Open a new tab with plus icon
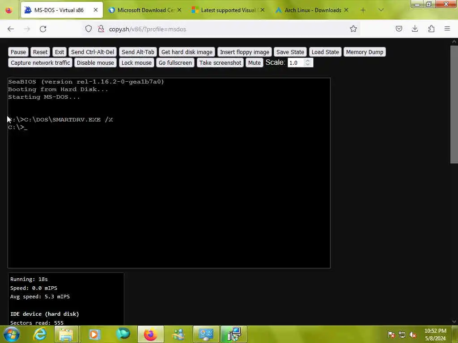The height and width of the screenshot is (343, 458). tap(363, 10)
